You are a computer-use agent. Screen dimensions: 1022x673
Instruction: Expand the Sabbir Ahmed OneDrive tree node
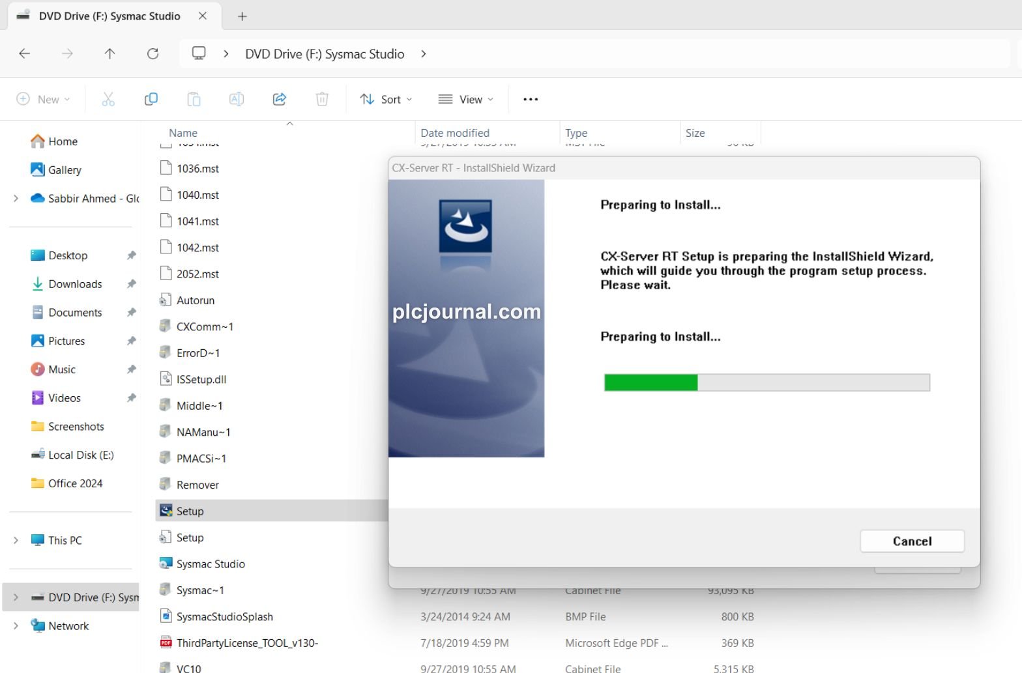pos(16,198)
